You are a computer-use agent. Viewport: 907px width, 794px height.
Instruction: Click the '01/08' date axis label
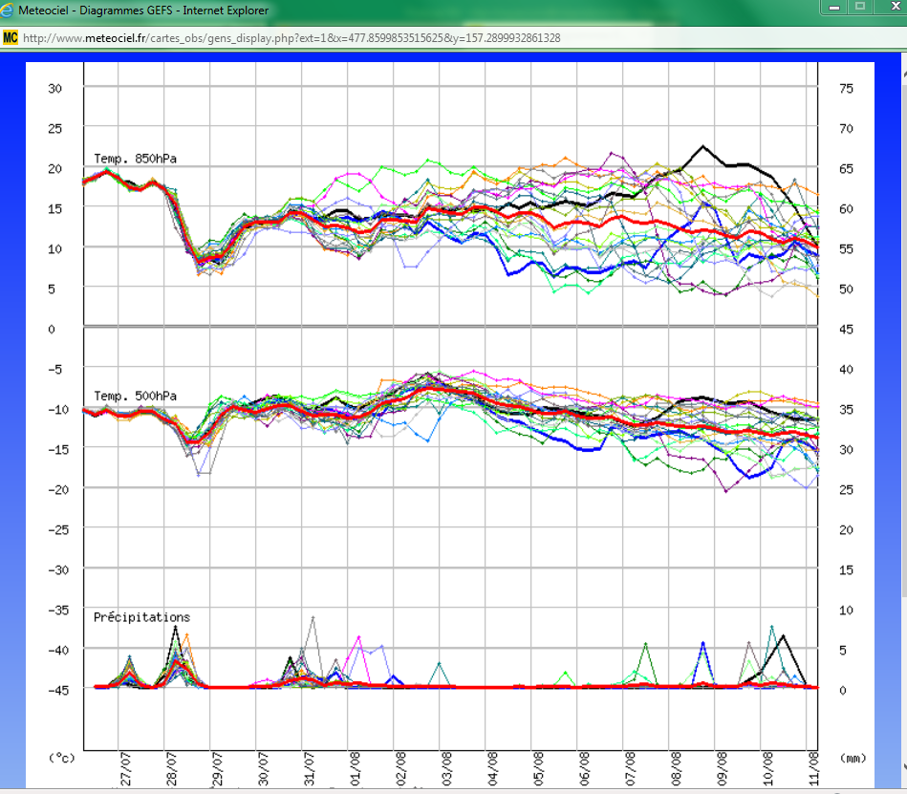pyautogui.click(x=356, y=769)
